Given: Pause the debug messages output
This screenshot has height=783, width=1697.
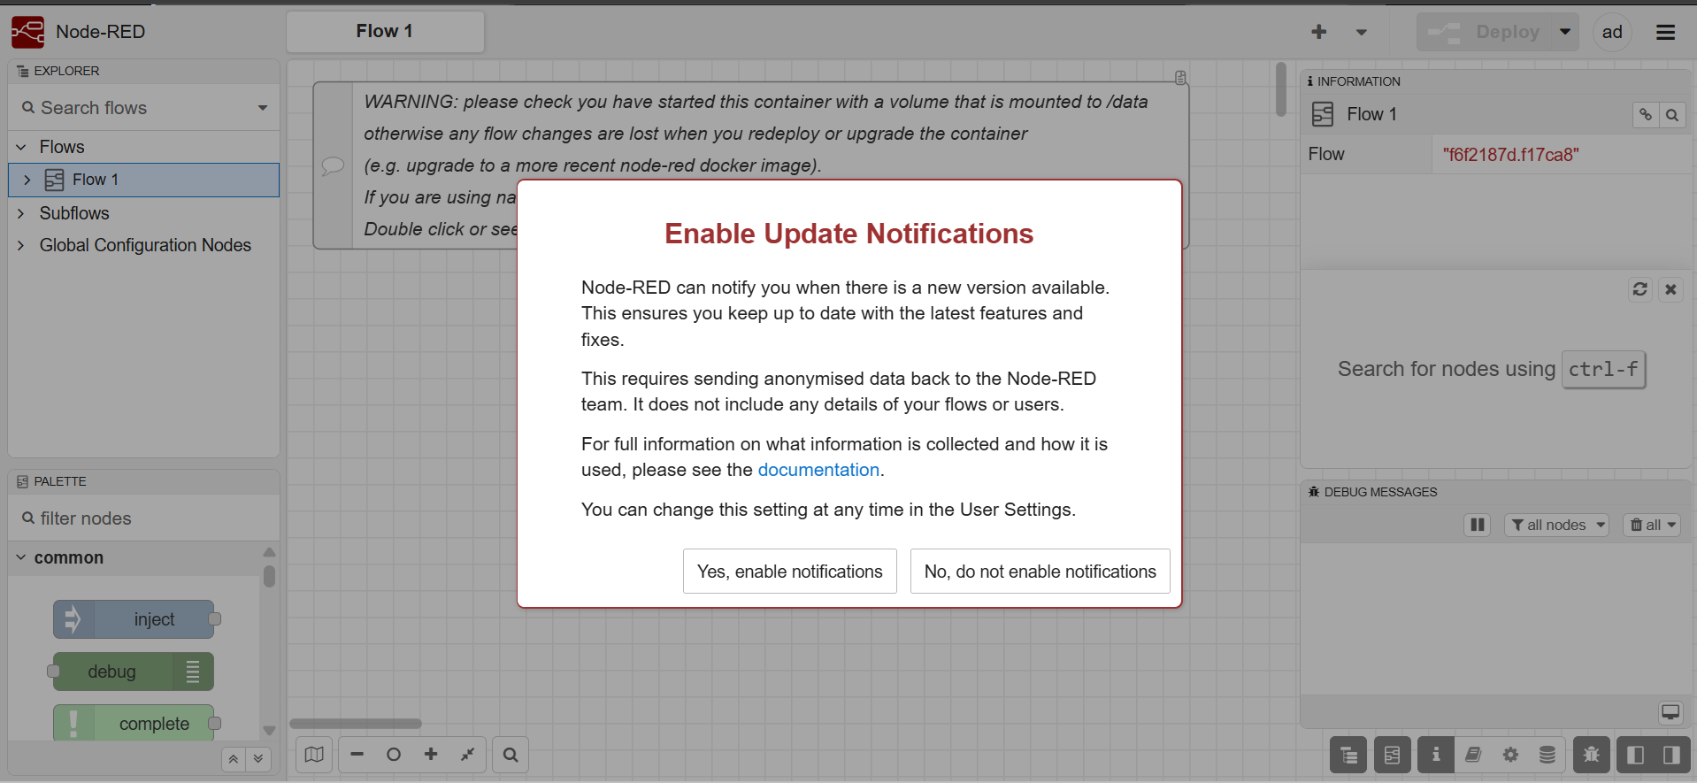Looking at the screenshot, I should point(1478,525).
